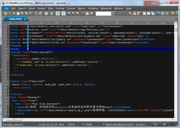The image size is (180, 128).
Task: Open the Format menu
Action: [60, 8]
